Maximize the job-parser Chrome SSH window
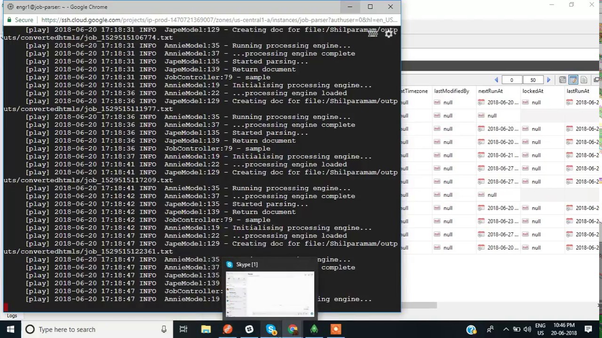The width and height of the screenshot is (602, 338). coord(370,7)
